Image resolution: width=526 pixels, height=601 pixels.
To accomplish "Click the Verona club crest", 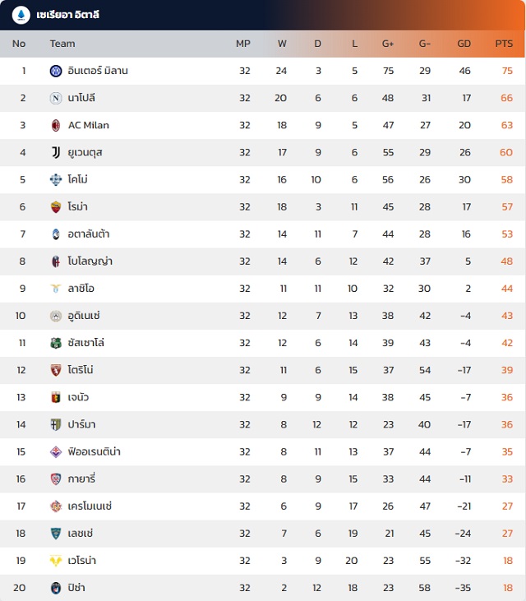I will [x=56, y=560].
